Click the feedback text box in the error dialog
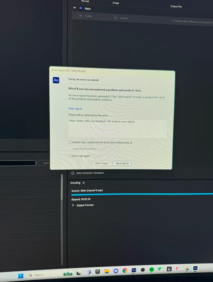This screenshot has width=213, height=282. pos(118,128)
